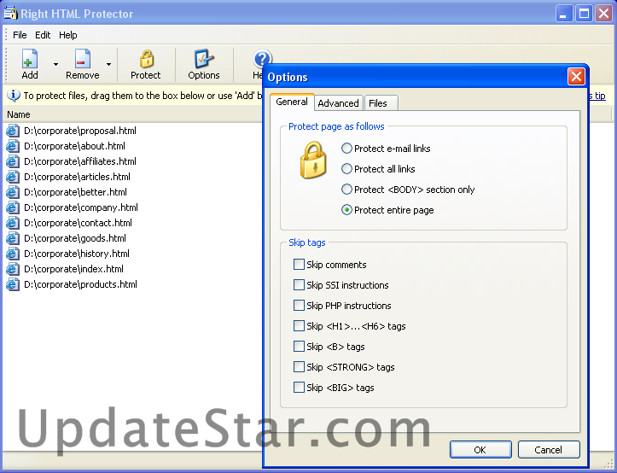Click the icon beside products.html
617x473 pixels.
click(13, 284)
